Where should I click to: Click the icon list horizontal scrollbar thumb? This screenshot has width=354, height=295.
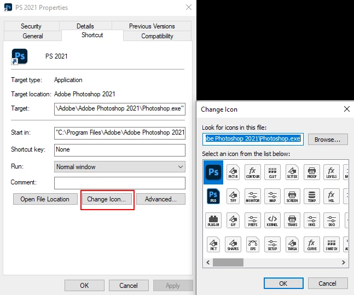click(228, 262)
